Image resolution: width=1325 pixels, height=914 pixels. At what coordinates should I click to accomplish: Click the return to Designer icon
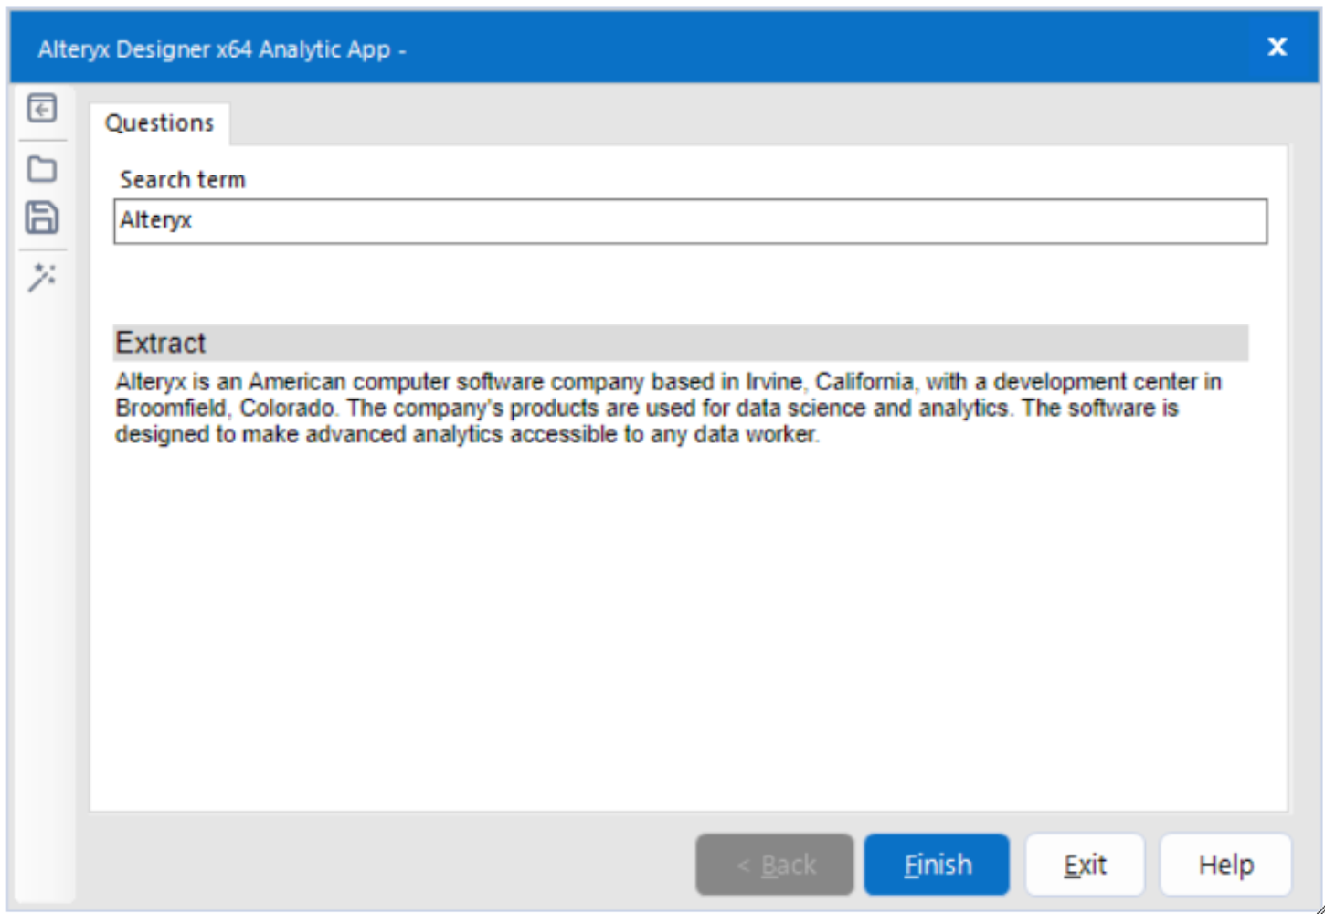click(x=41, y=109)
